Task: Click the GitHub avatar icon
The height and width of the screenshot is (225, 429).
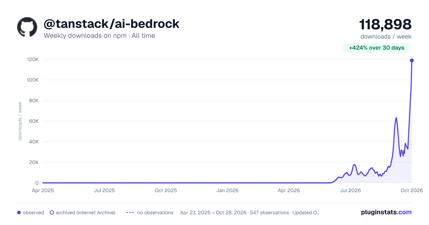Action: coord(27,27)
